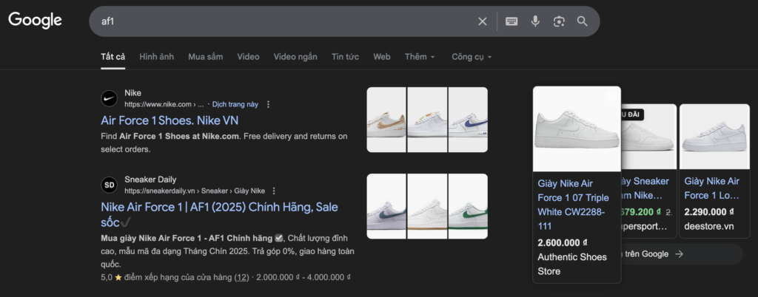Click the magnifying glass search button
758x297 pixels.
point(583,21)
